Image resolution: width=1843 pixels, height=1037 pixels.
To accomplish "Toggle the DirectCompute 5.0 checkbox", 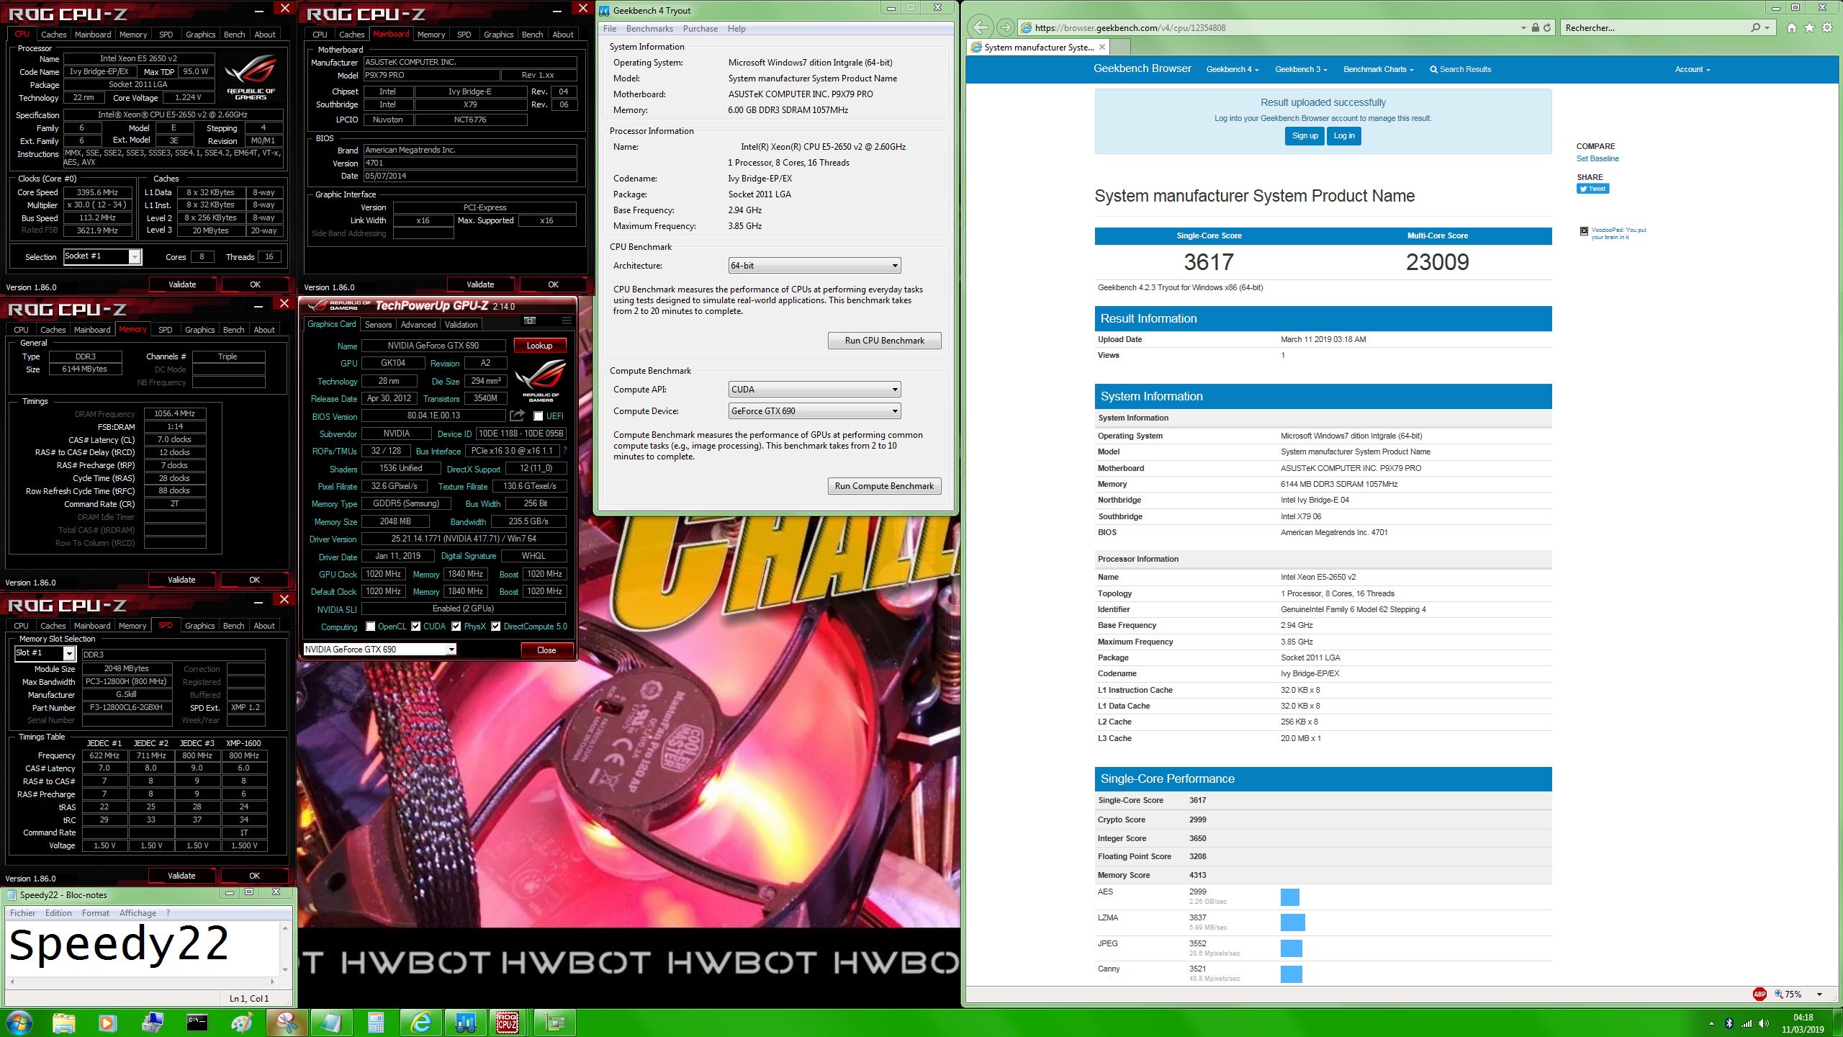I will pyautogui.click(x=495, y=626).
